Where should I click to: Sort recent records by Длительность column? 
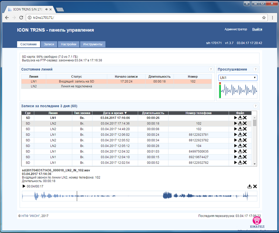tap(153, 113)
